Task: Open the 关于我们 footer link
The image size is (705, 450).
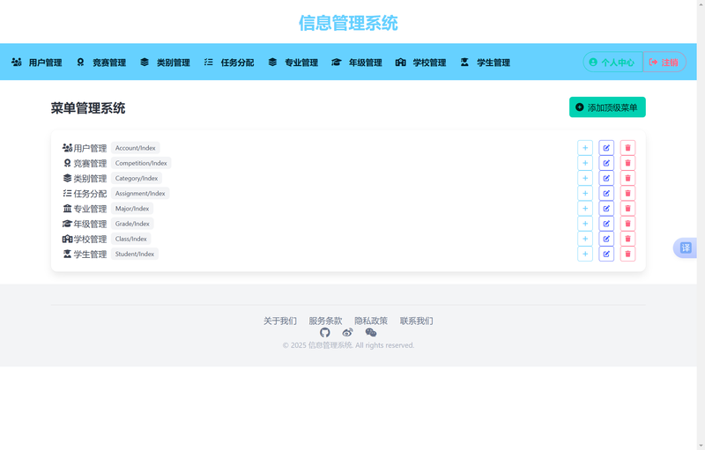Action: (x=280, y=321)
